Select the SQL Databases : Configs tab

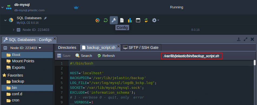pyautogui.click(x=29, y=40)
